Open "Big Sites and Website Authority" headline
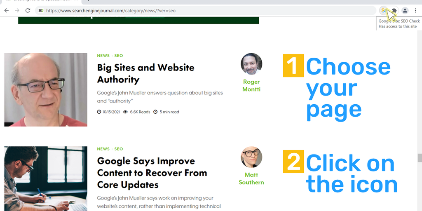The image size is (422, 211). 145,73
